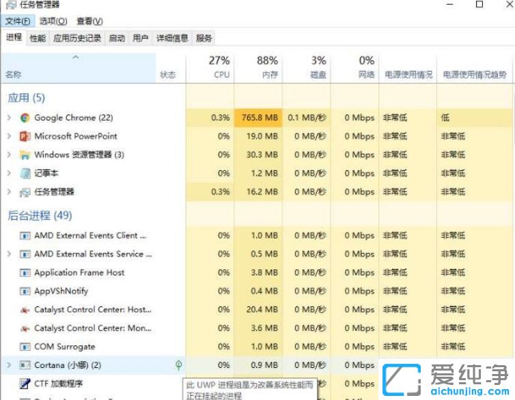Click Catalyst Control Center: Host icon
This screenshot has height=400, width=515.
pyautogui.click(x=25, y=310)
